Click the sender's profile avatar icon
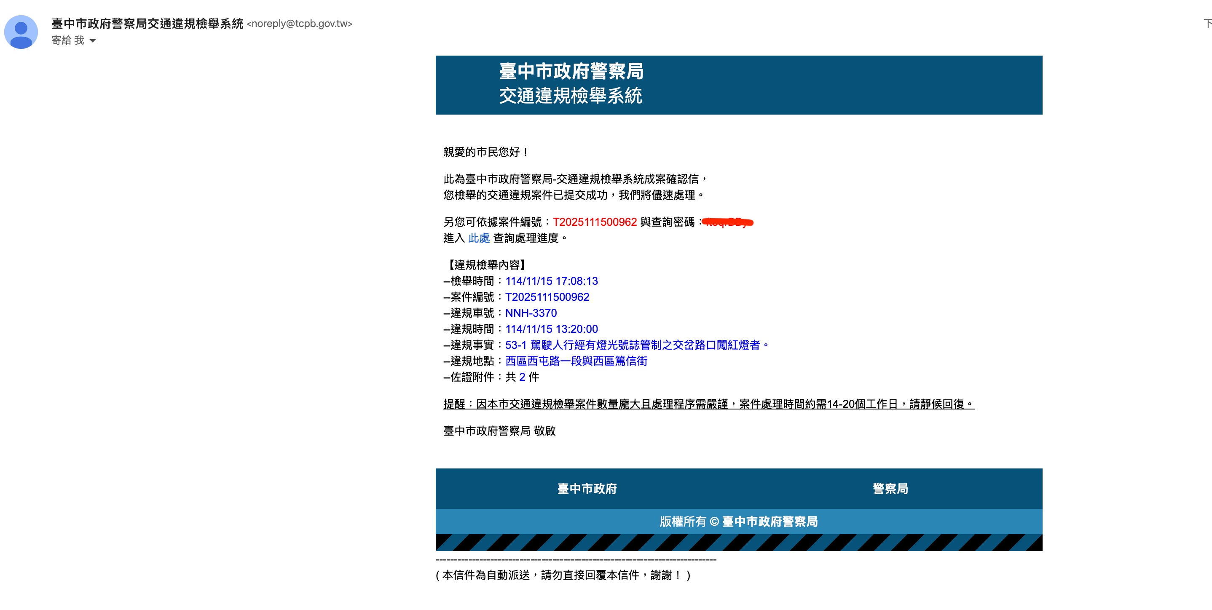This screenshot has width=1212, height=610. click(x=21, y=32)
